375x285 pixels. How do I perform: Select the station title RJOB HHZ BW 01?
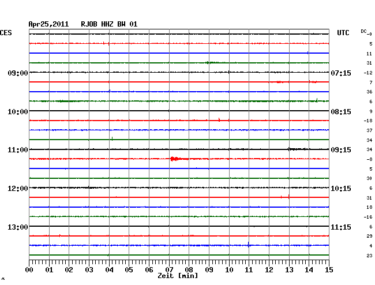(109, 24)
